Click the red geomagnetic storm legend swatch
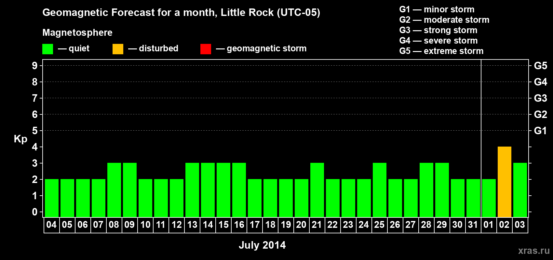The height and width of the screenshot is (260, 553). click(206, 49)
